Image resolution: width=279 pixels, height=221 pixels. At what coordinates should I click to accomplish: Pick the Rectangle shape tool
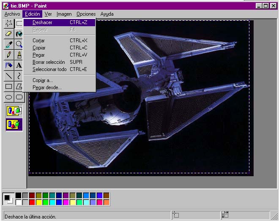point(9,87)
